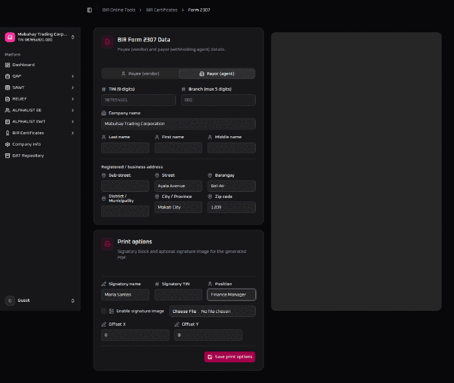Click the Position field with Finance Manager
Image resolution: width=454 pixels, height=383 pixels.
(x=231, y=295)
